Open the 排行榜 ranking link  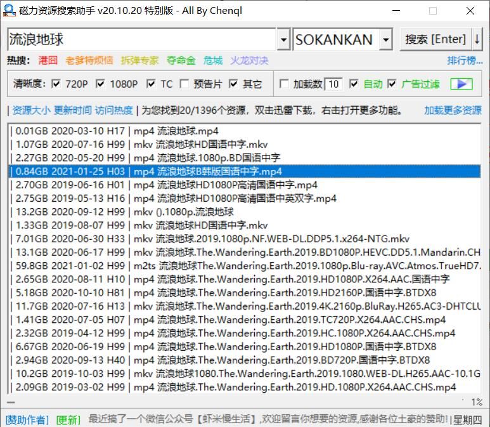pos(465,60)
